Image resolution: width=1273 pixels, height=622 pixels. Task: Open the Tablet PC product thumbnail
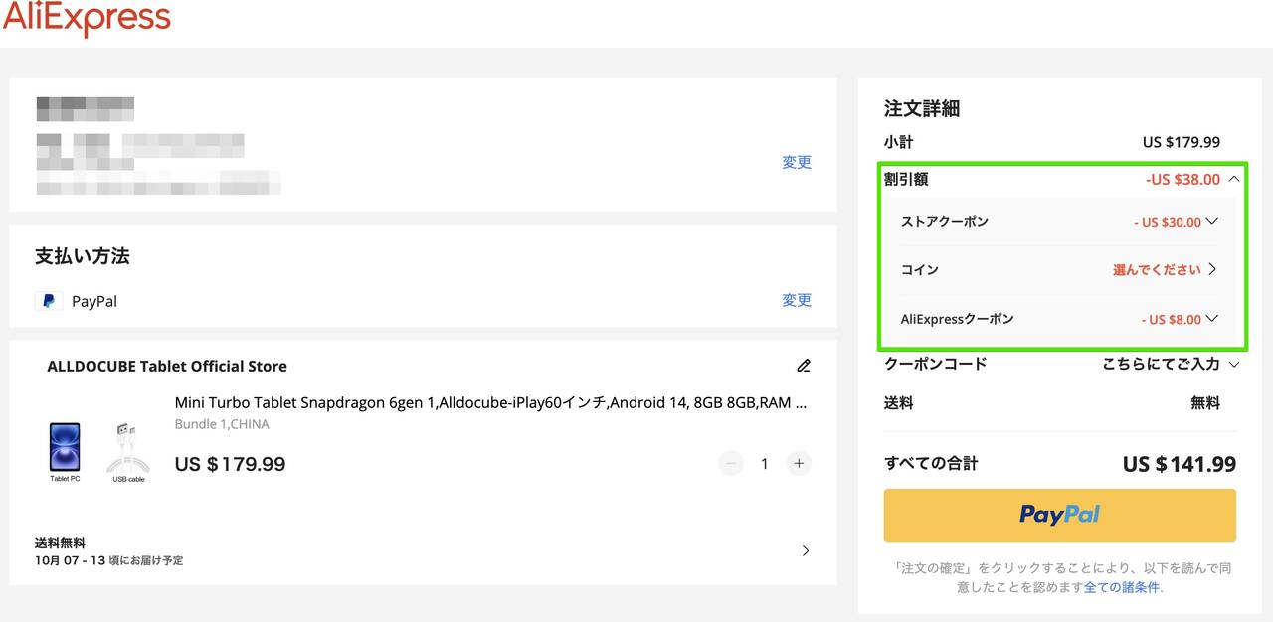[x=65, y=448]
